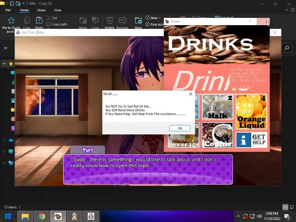Viewport: 296px width, 222px height.
Task: Open Settings in Just Yuri
Action: pyautogui.click(x=169, y=181)
